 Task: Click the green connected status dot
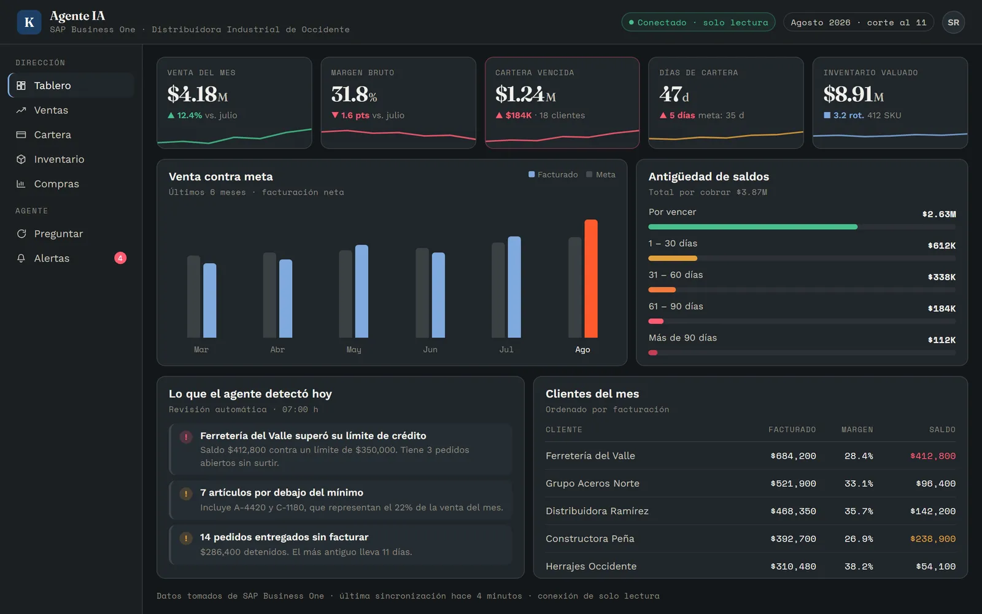tap(631, 22)
